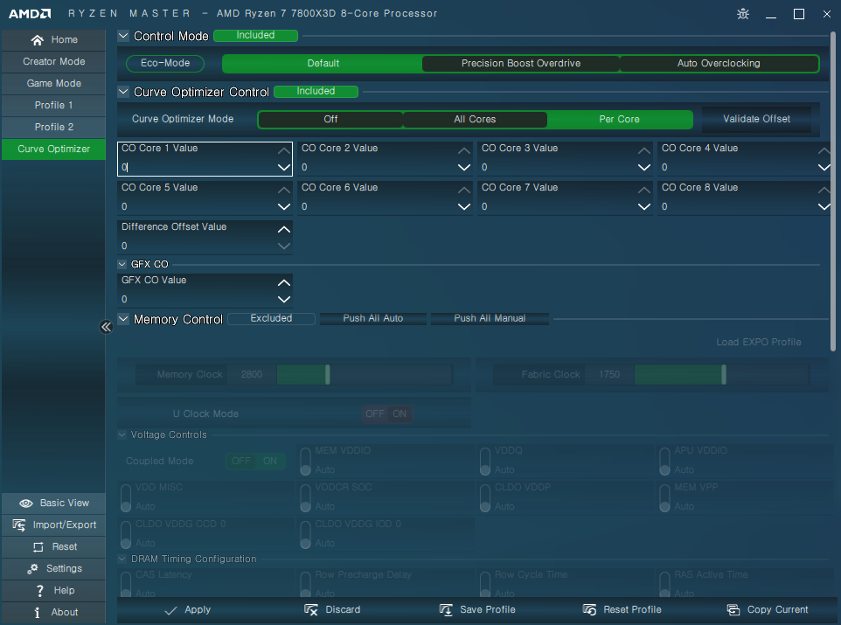Decrease CO Core 6 Value with down arrow
The width and height of the screenshot is (841, 625).
click(464, 206)
